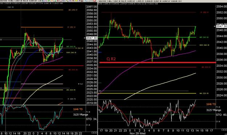The width and height of the screenshot is (227, 135).
Task: Click the 2044.00 price level on right axis
Action: (222, 36)
